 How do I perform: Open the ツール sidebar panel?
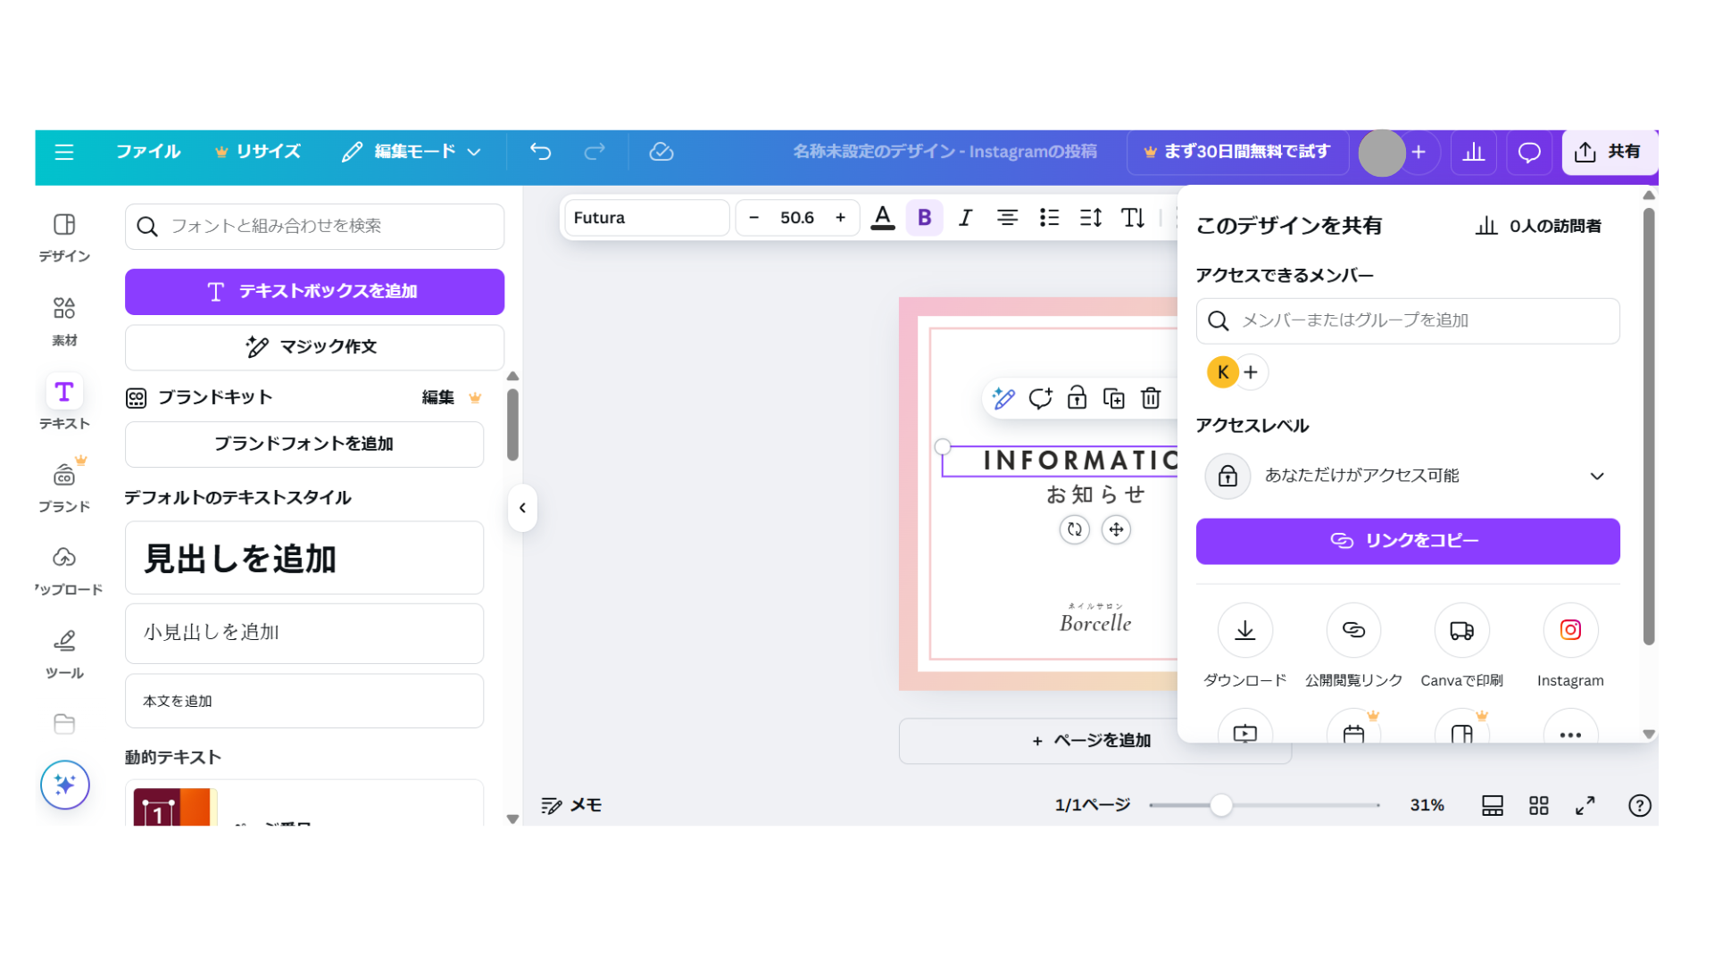pos(64,653)
